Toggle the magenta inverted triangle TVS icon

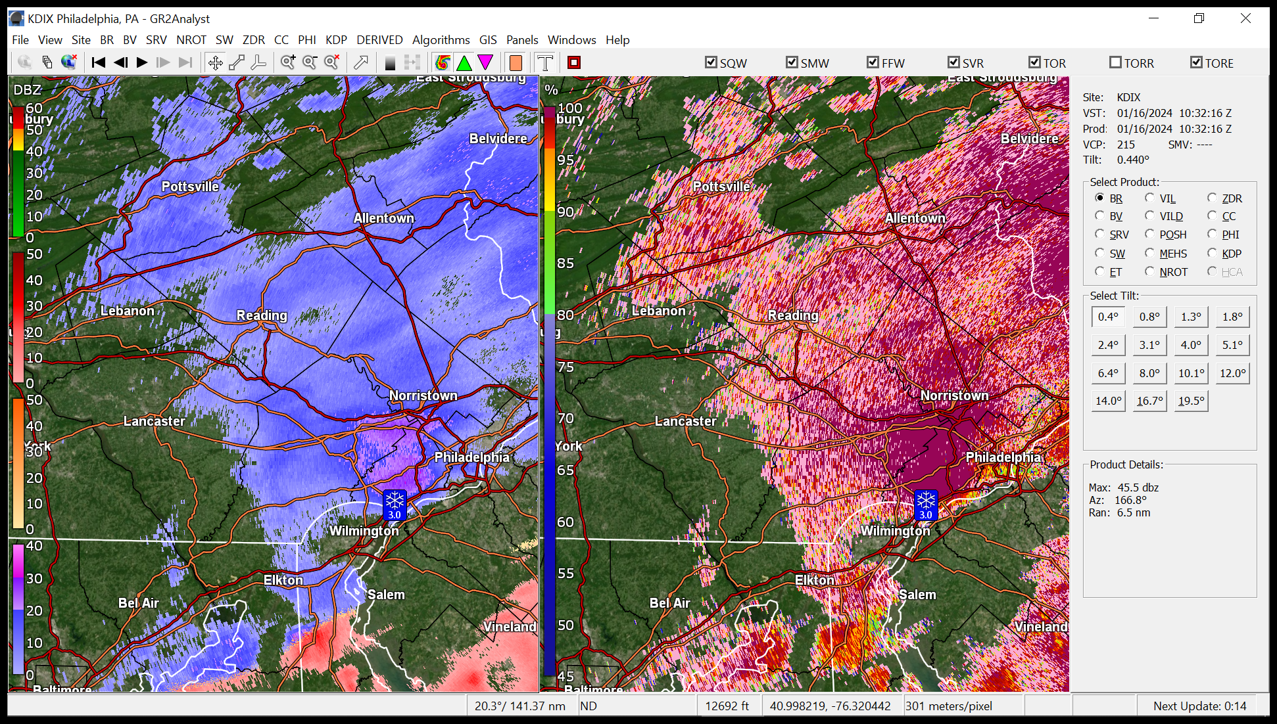coord(485,62)
